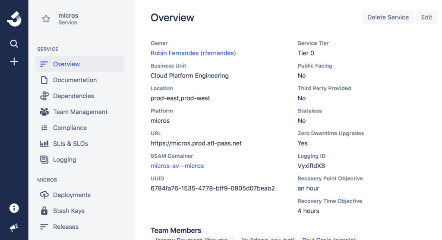Star the micros service as favorite

tap(46, 19)
